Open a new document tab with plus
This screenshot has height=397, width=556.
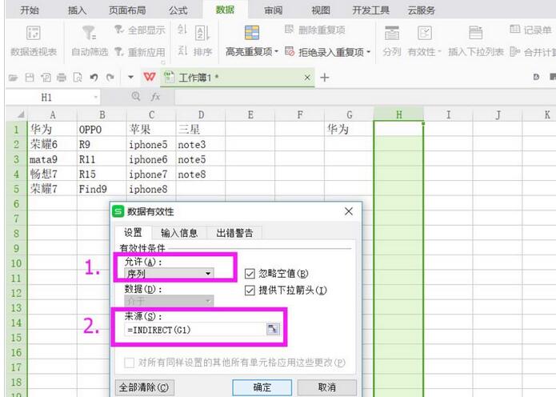coord(325,78)
